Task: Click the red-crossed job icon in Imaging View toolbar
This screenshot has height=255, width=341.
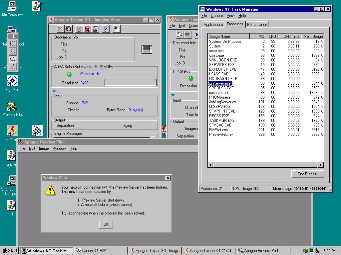Action: point(87,29)
